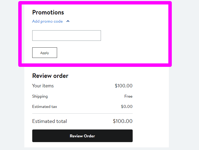Click the Free shipping value

(128, 96)
